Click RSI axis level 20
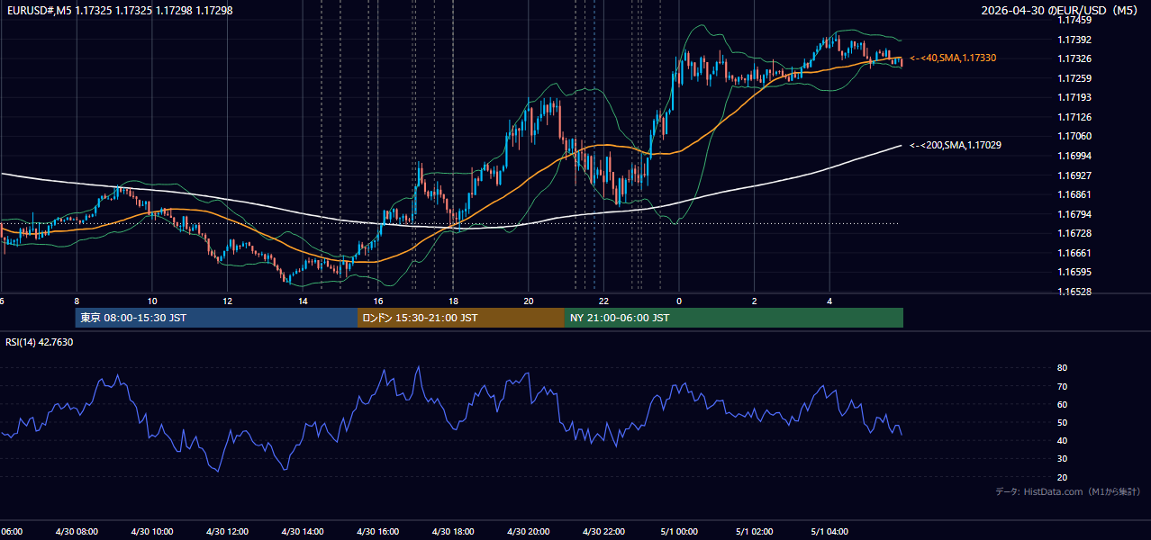1151x540 pixels. coord(1062,477)
